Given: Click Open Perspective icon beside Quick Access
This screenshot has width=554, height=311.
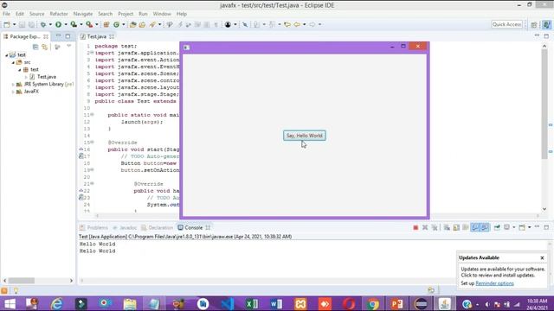Looking at the screenshot, I should point(534,24).
